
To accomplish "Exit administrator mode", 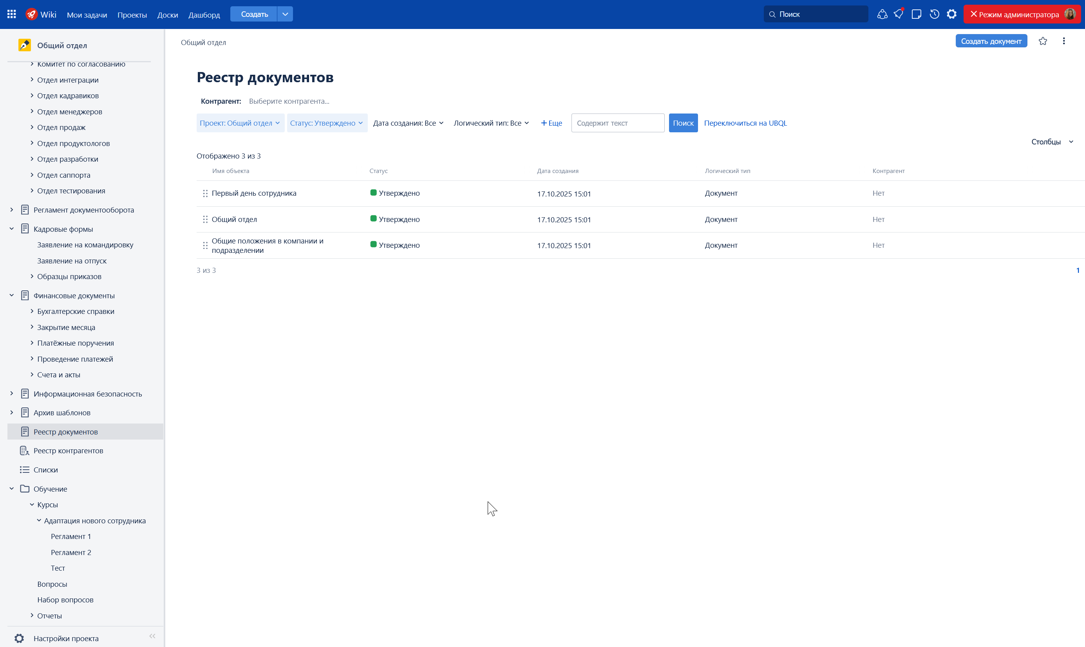I will 1014,14.
